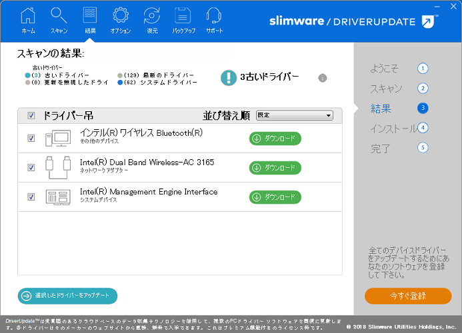Image resolution: width=462 pixels, height=333 pixels.
Task: Click the スキャンの結果 heading
Action: (x=51, y=53)
